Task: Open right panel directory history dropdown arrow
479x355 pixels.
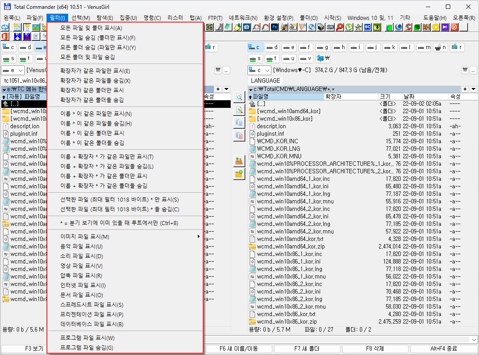Action: [x=473, y=89]
